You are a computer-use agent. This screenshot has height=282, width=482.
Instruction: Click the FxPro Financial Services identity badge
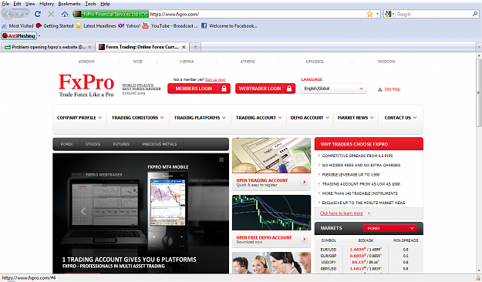[111, 14]
